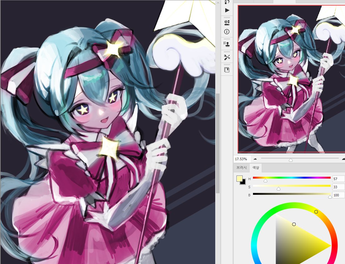
Task: Select the 색상 tab
Action: [x=256, y=167]
